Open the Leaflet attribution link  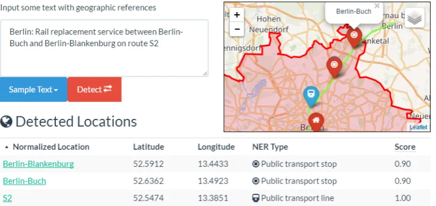point(418,127)
